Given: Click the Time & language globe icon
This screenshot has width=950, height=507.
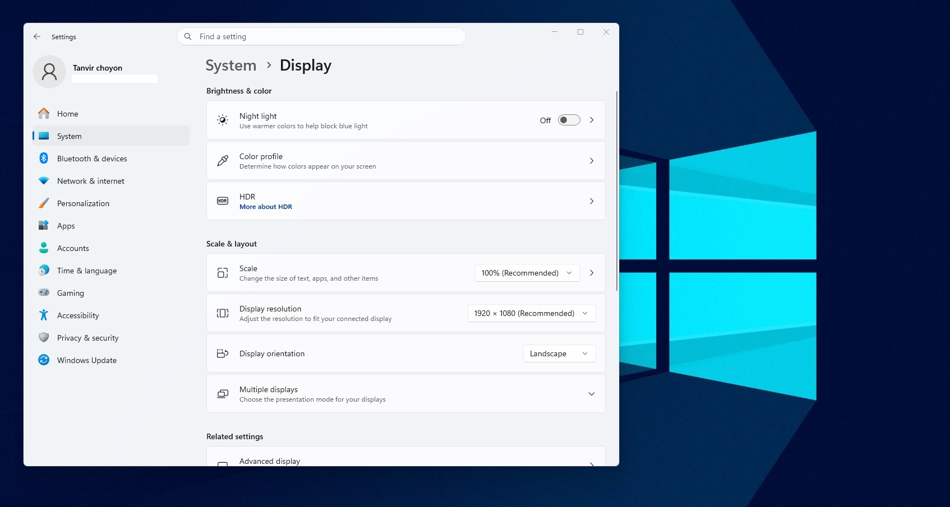Looking at the screenshot, I should pos(44,270).
